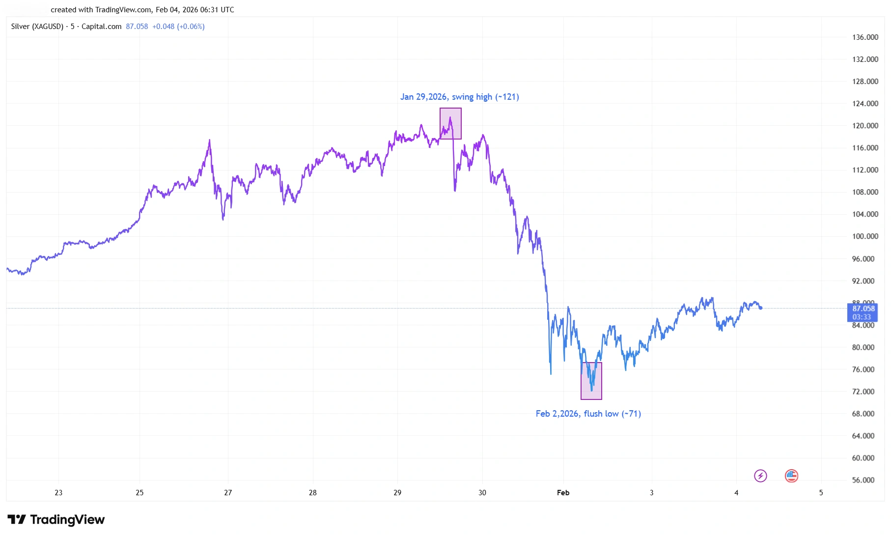
Task: Click the 100.000 price scale label
Action: [865, 236]
